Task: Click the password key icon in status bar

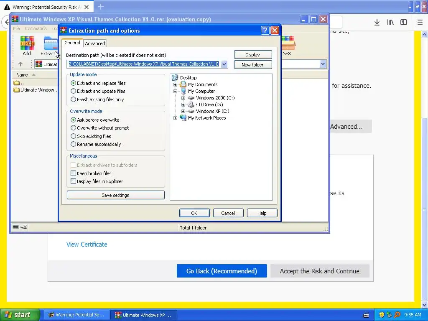Action: click(24, 227)
